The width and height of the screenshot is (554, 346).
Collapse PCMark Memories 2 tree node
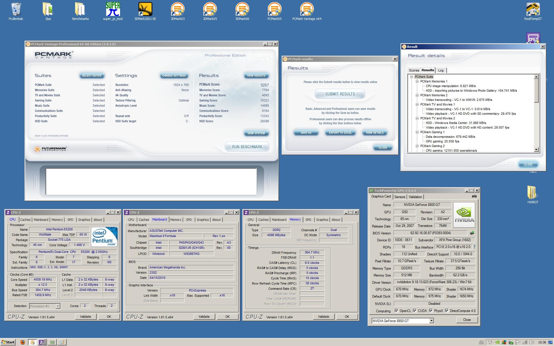click(x=417, y=95)
